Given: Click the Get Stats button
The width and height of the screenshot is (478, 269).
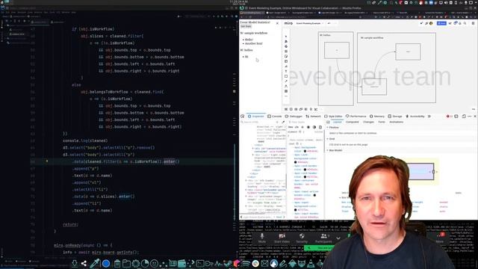Looking at the screenshot, I should tap(246, 27).
